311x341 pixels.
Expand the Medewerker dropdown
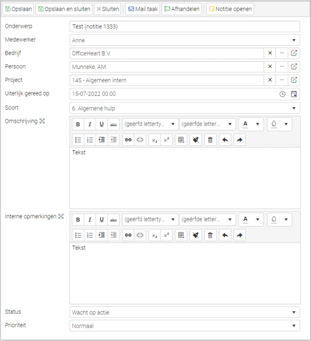click(x=294, y=40)
